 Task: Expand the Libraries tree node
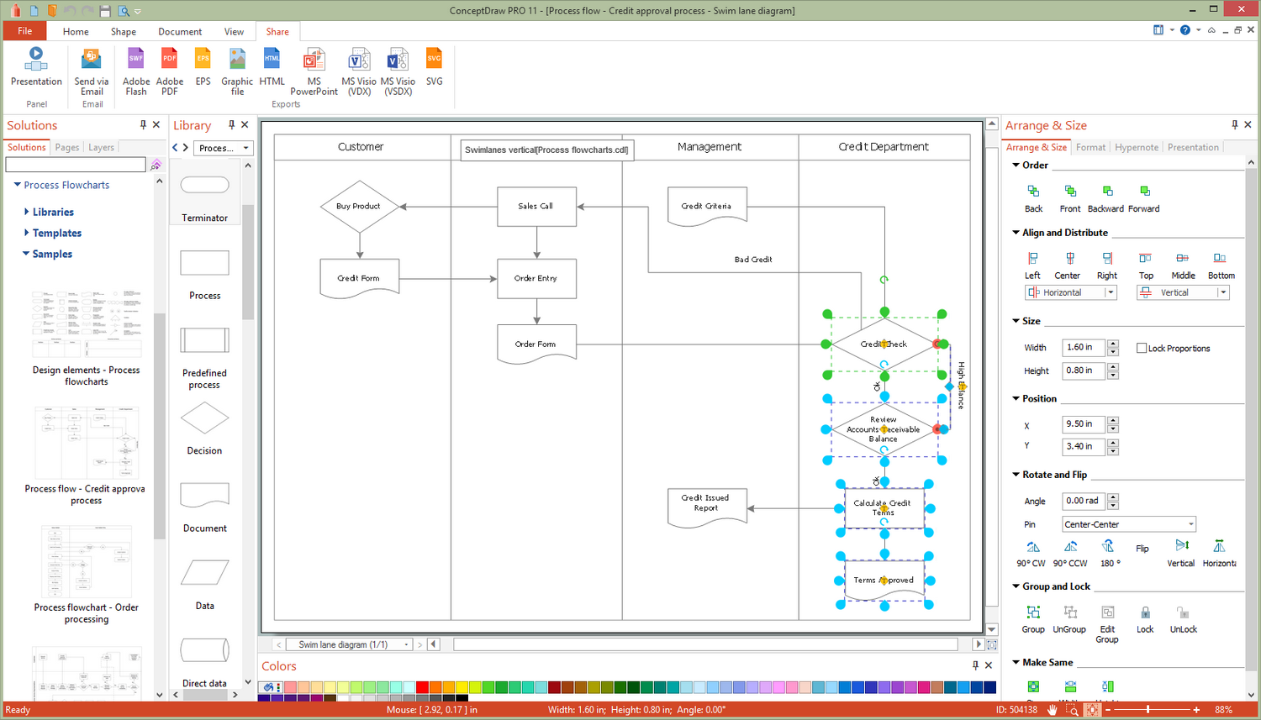[27, 213]
